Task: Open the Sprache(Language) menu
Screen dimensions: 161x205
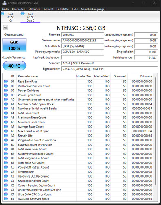Action: pos(93,9)
